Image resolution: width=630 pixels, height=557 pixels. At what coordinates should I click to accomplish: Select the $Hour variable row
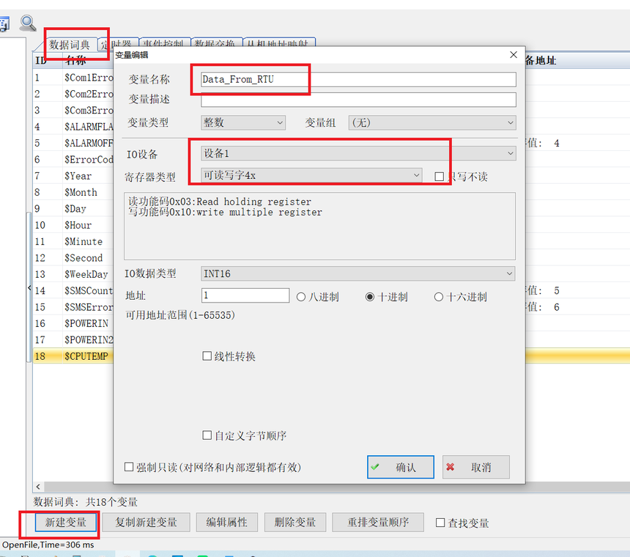coord(73,225)
